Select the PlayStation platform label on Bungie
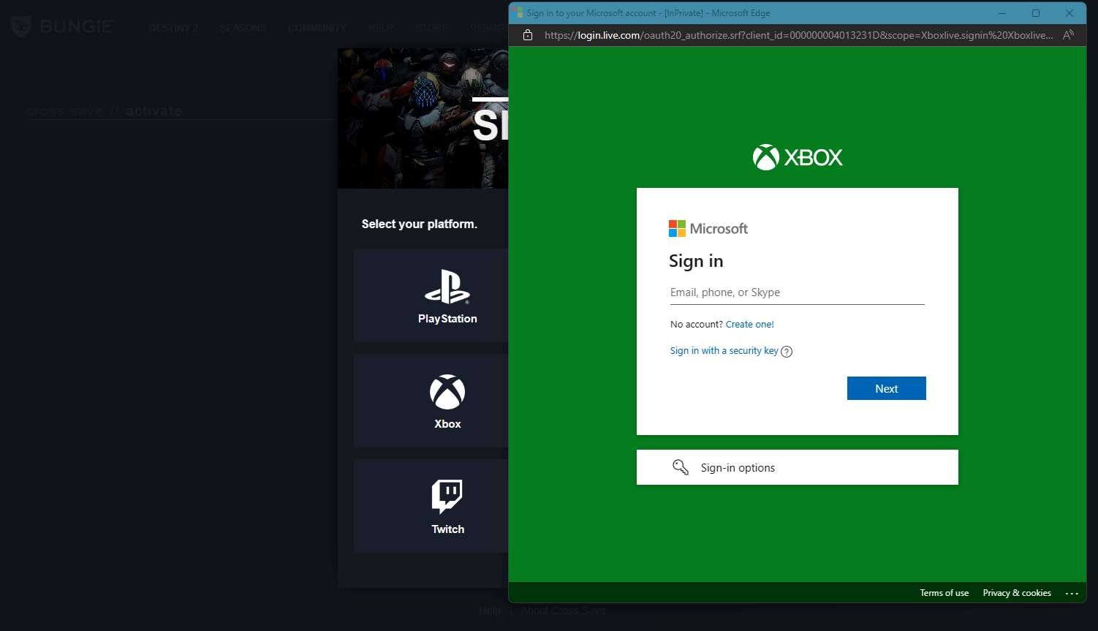The height and width of the screenshot is (631, 1098). [x=447, y=319]
